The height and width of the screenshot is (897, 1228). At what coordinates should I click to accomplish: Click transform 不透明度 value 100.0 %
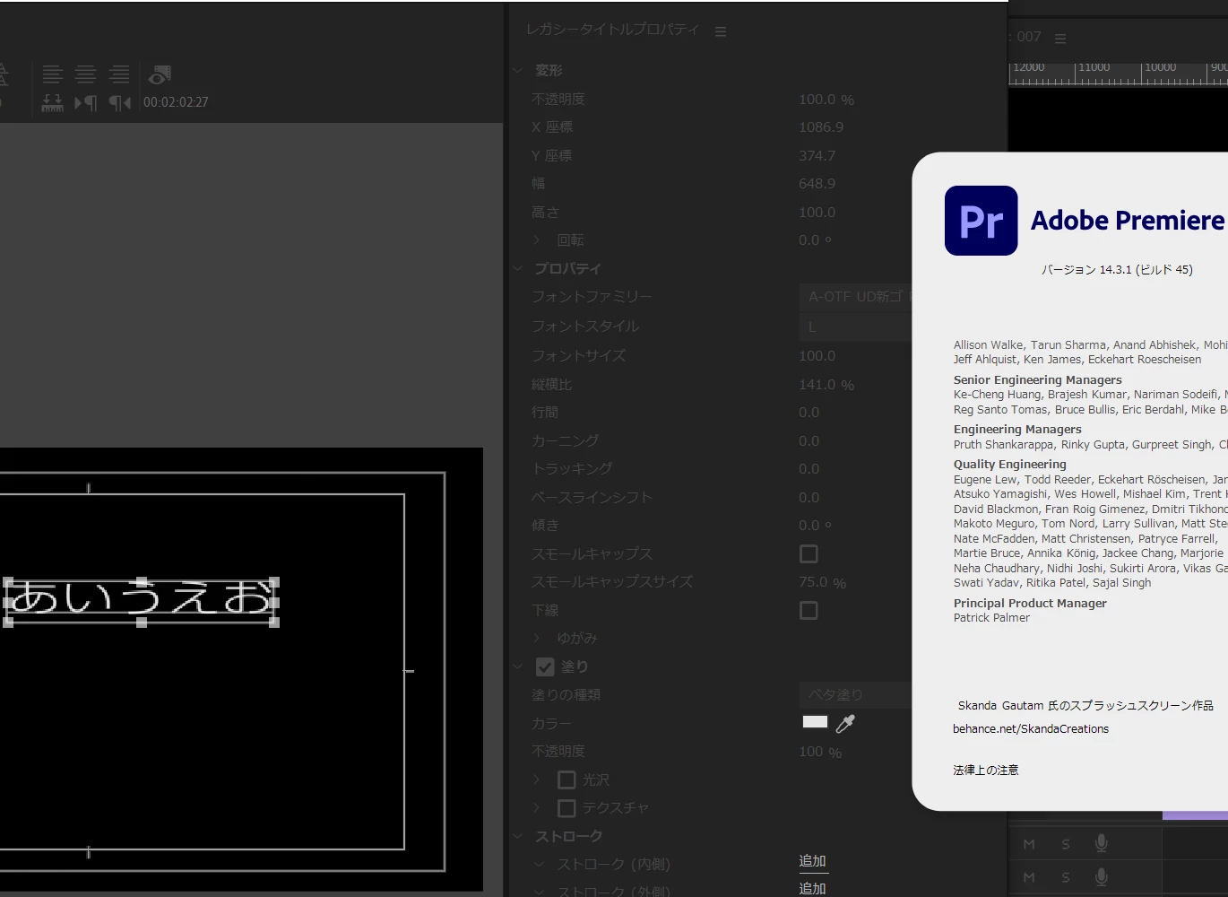pyautogui.click(x=826, y=100)
